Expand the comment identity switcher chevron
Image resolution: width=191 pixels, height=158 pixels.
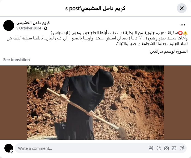point(12,152)
